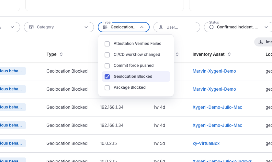Viewport: 272px width, 162px height.
Task: Expand the Category dropdown
Action: pyautogui.click(x=59, y=27)
